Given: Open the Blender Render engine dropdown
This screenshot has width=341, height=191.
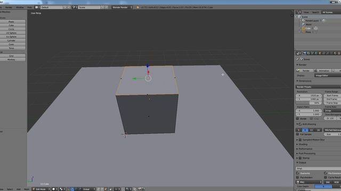Looking at the screenshot, I should [122, 7].
